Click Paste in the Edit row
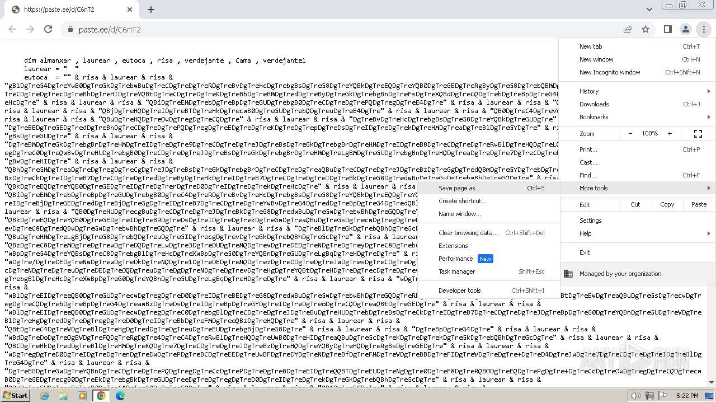 pyautogui.click(x=699, y=204)
